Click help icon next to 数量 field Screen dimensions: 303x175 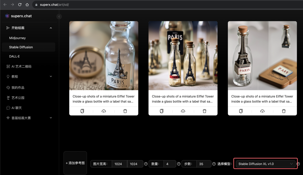(x=179, y=164)
